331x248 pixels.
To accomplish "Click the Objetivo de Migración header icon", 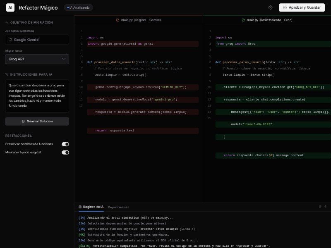I will pos(7,22).
